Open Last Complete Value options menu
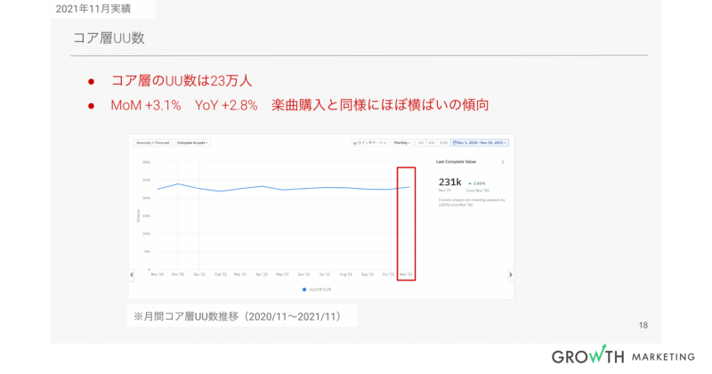Screen dimensions: 712x374 point(503,162)
